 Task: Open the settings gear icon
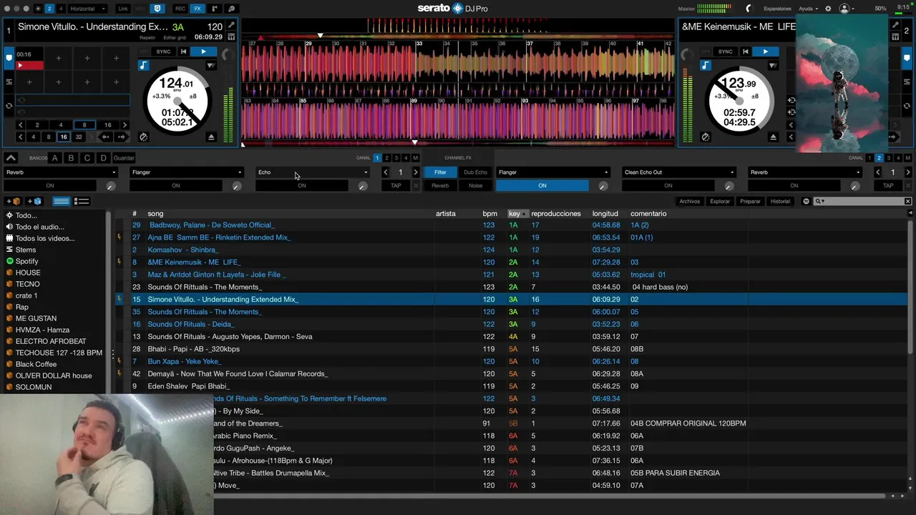tap(828, 9)
